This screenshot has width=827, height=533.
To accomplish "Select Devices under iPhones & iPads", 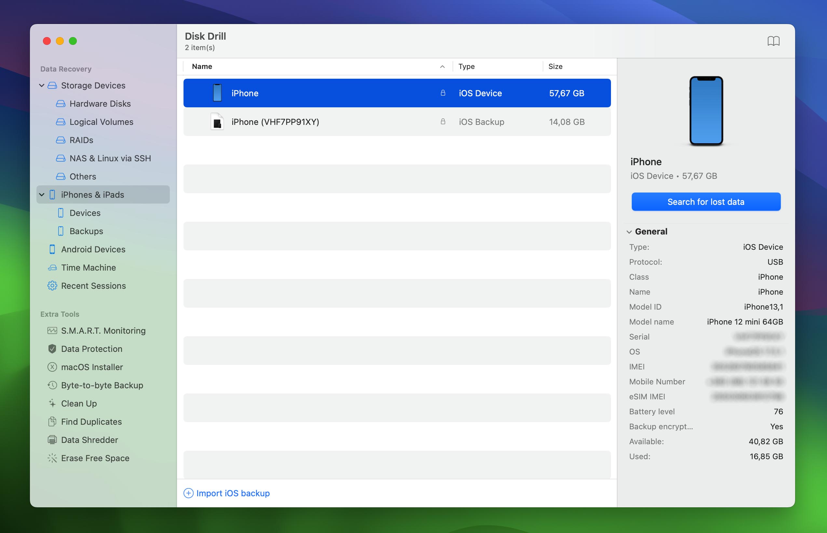I will coord(85,213).
